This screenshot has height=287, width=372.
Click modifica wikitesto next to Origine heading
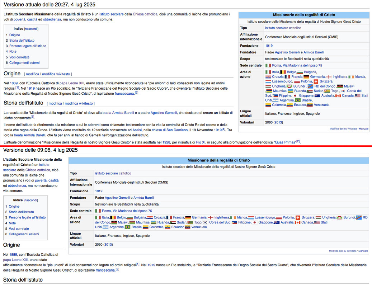click(56, 74)
